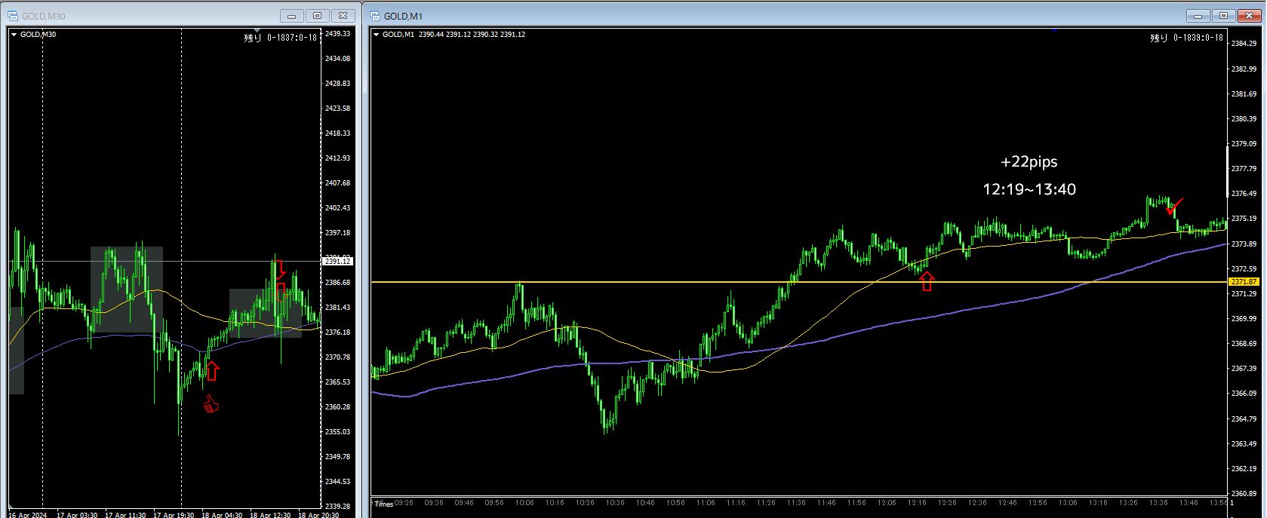Close the GOLD,M1 chart window
1267x518 pixels.
1248,15
